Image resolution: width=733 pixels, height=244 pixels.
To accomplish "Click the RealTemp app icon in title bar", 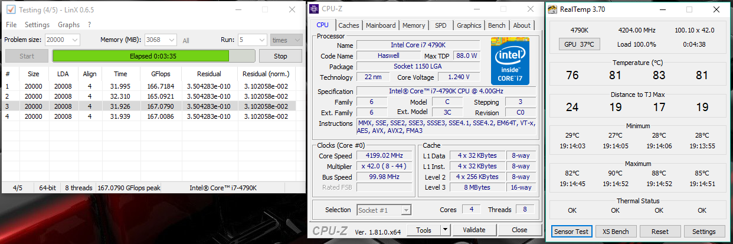I will tap(552, 9).
